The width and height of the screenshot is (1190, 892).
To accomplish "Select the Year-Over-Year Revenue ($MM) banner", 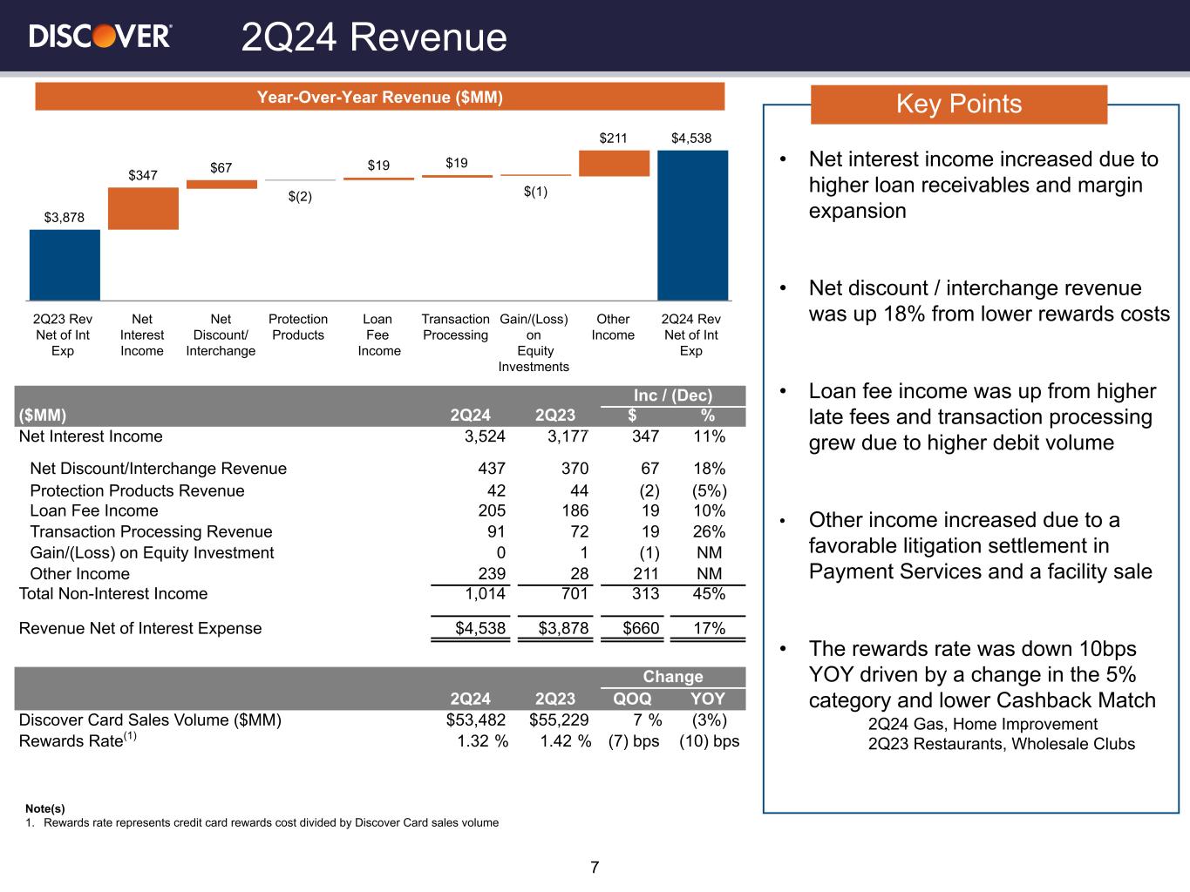I will pos(379,97).
